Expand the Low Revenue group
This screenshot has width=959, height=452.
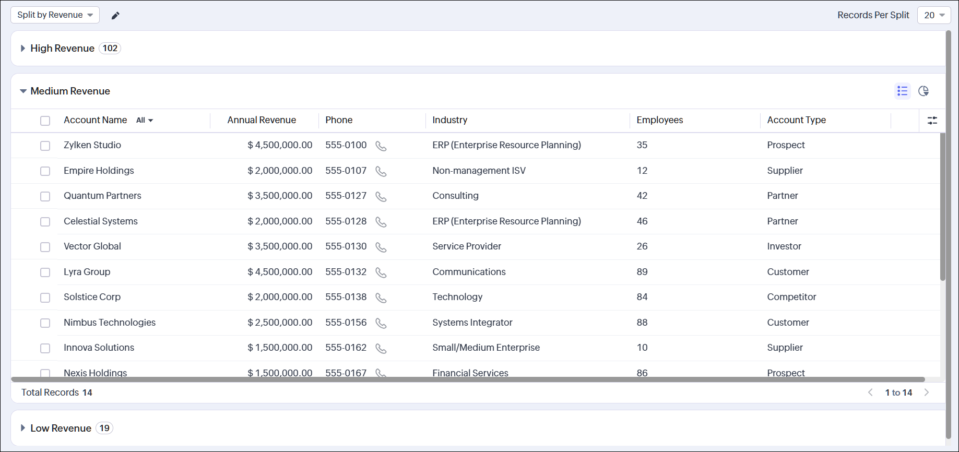(23, 428)
